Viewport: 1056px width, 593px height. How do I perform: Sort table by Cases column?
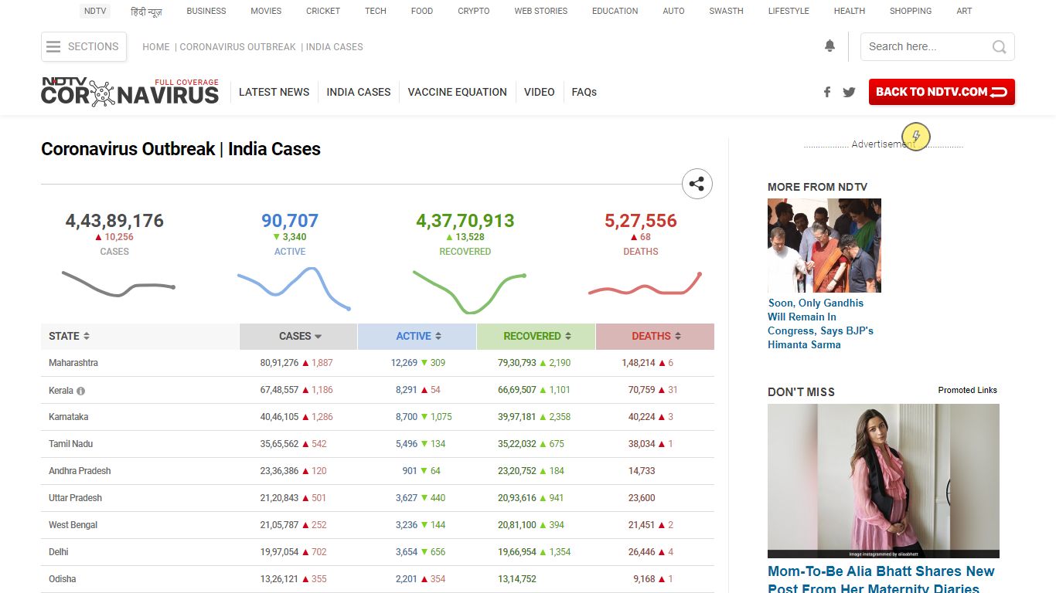click(x=300, y=336)
